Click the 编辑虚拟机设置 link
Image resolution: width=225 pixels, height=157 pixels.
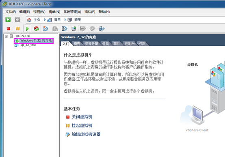(x=86, y=134)
